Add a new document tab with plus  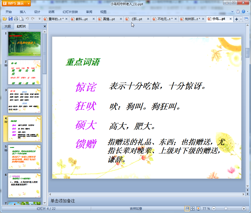[x=236, y=19]
